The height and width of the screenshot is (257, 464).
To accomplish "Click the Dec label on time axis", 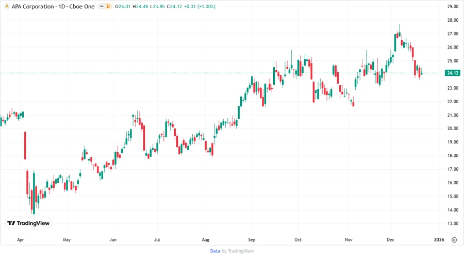I will tap(390, 240).
